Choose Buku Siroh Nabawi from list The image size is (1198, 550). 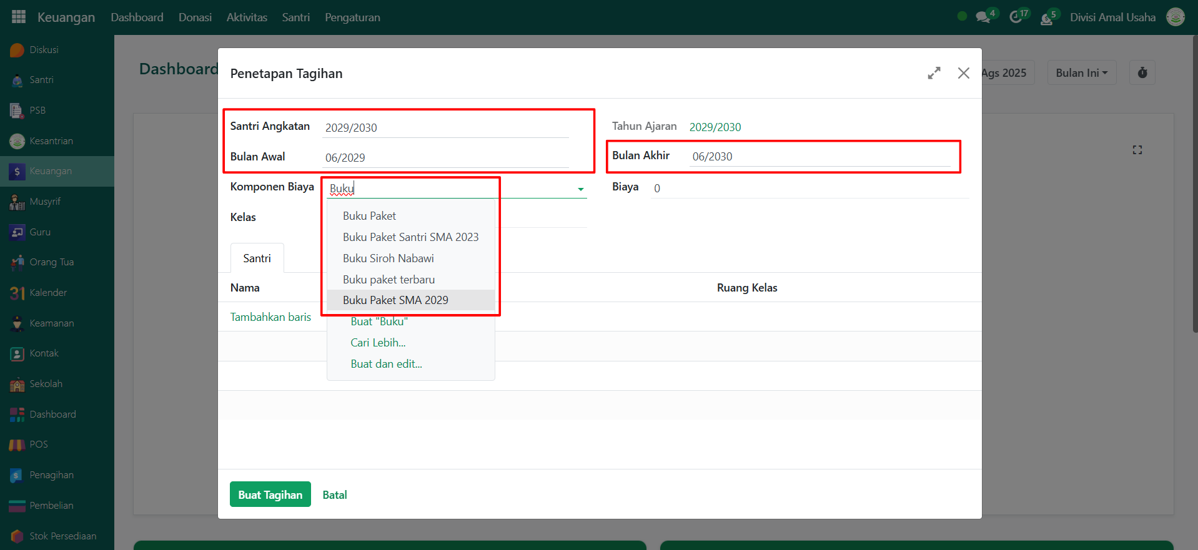click(x=388, y=258)
